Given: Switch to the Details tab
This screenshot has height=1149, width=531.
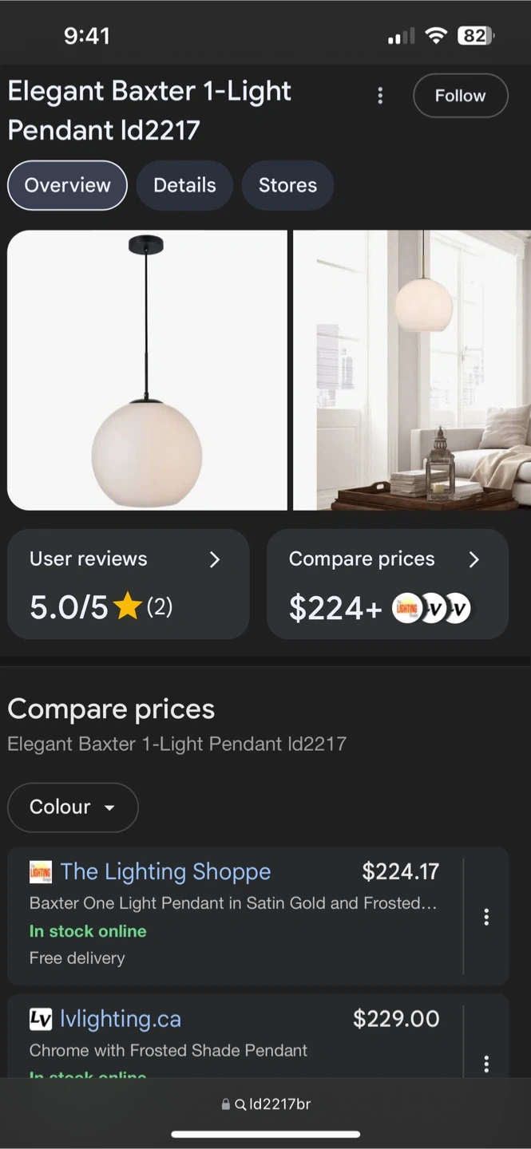Looking at the screenshot, I should 184,185.
